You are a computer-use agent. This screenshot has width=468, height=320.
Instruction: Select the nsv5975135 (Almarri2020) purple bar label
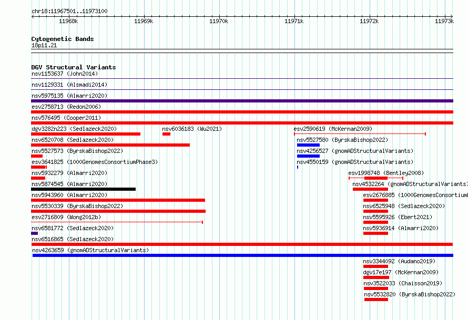69,96
